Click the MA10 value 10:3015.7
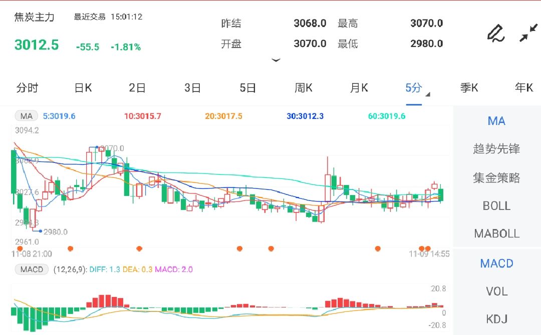541x335 pixels. click(x=142, y=116)
